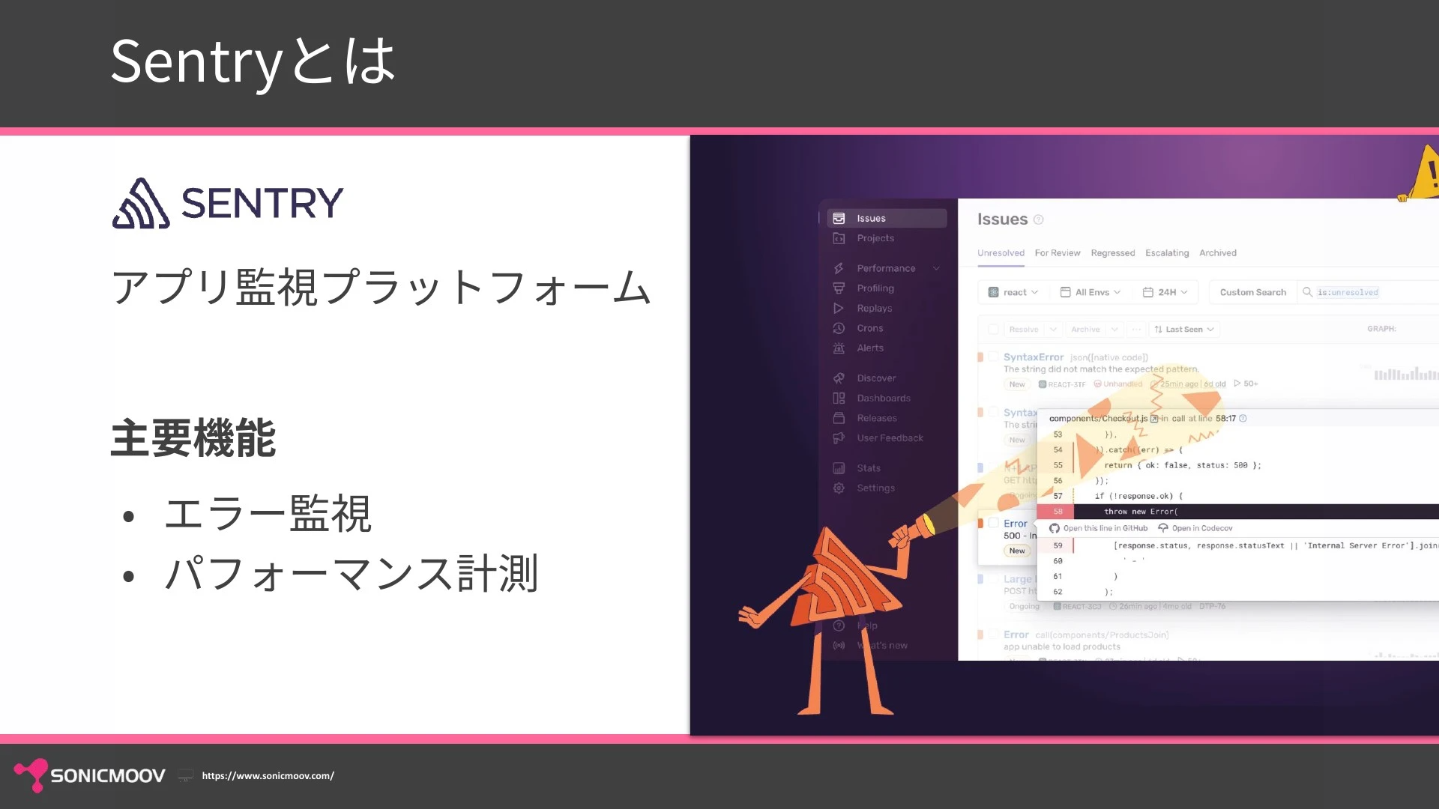The width and height of the screenshot is (1439, 809).
Task: Click the SONICMOOV footer logo
Action: [89, 775]
